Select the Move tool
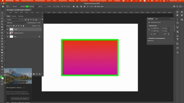The width and height of the screenshot is (184, 103). (2, 13)
